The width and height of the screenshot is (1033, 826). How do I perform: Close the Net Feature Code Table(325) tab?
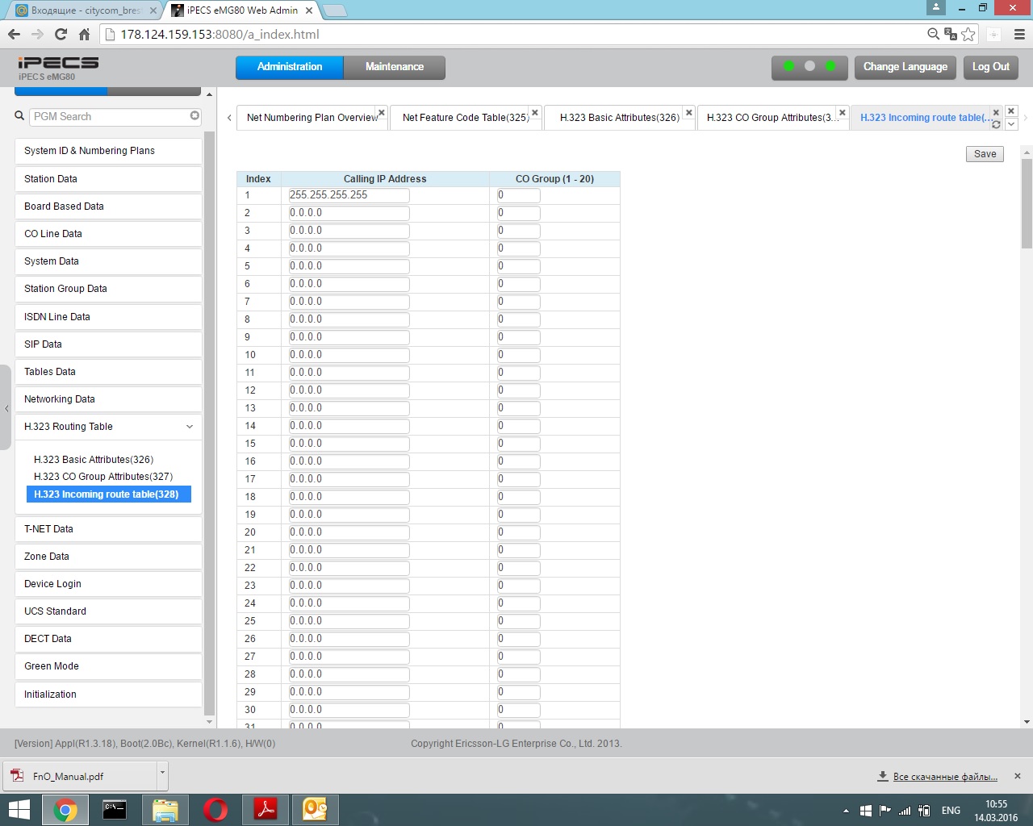(x=534, y=112)
